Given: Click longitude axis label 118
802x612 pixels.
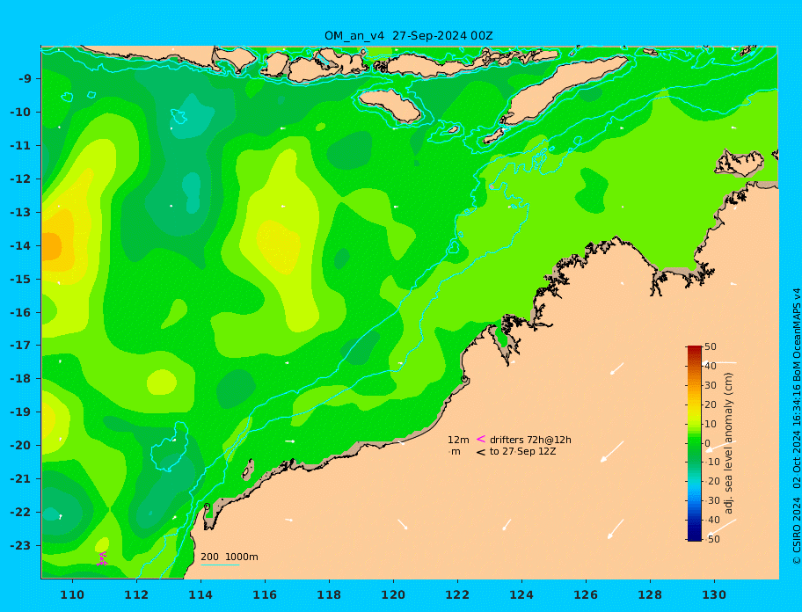Looking at the screenshot, I should pyautogui.click(x=329, y=594).
